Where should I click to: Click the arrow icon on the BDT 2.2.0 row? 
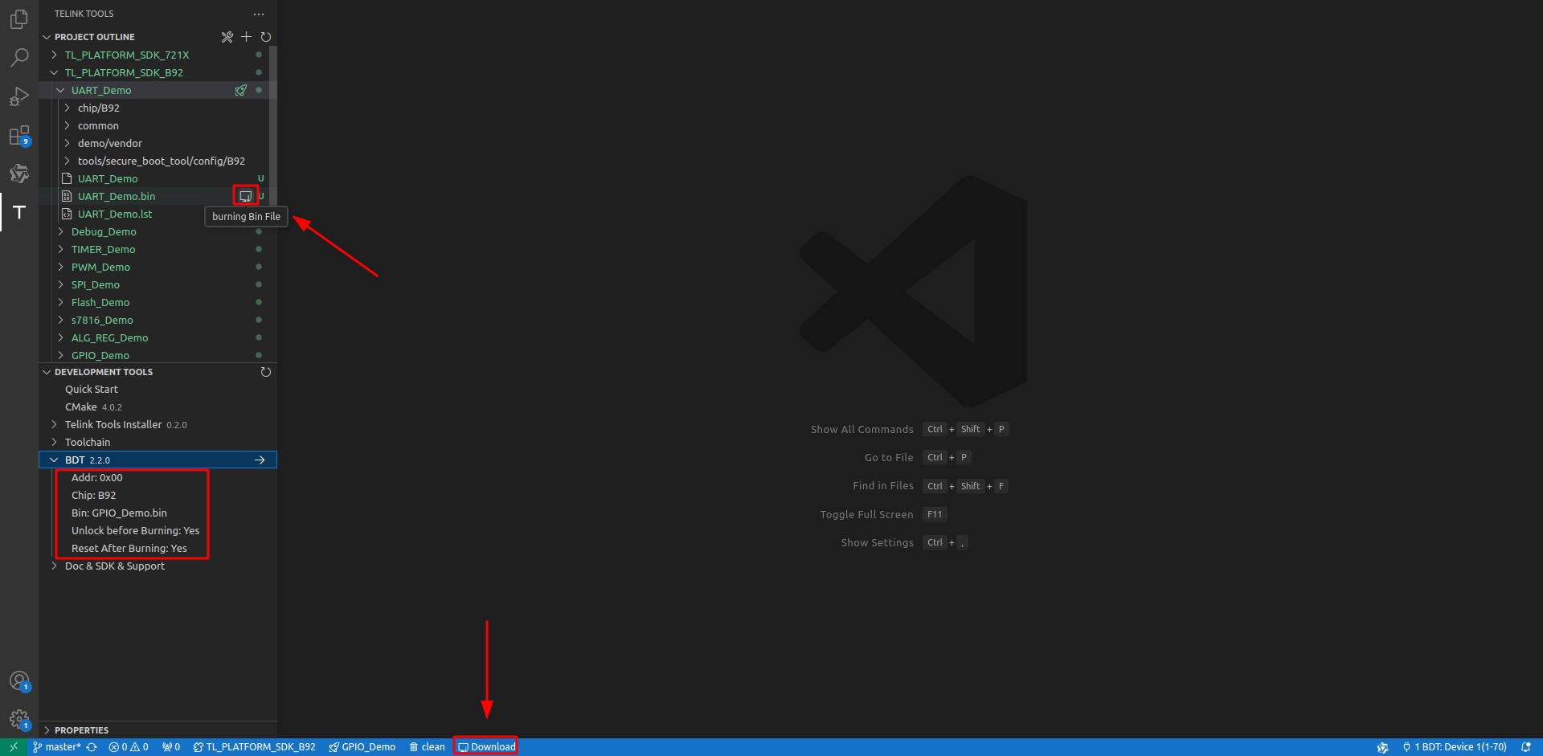tap(260, 460)
